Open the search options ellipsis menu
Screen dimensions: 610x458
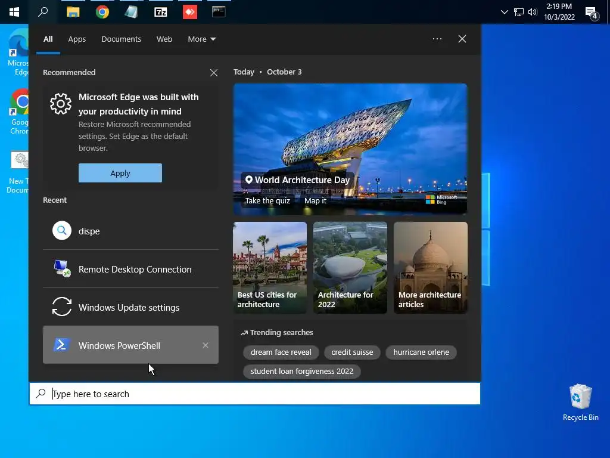click(x=437, y=39)
